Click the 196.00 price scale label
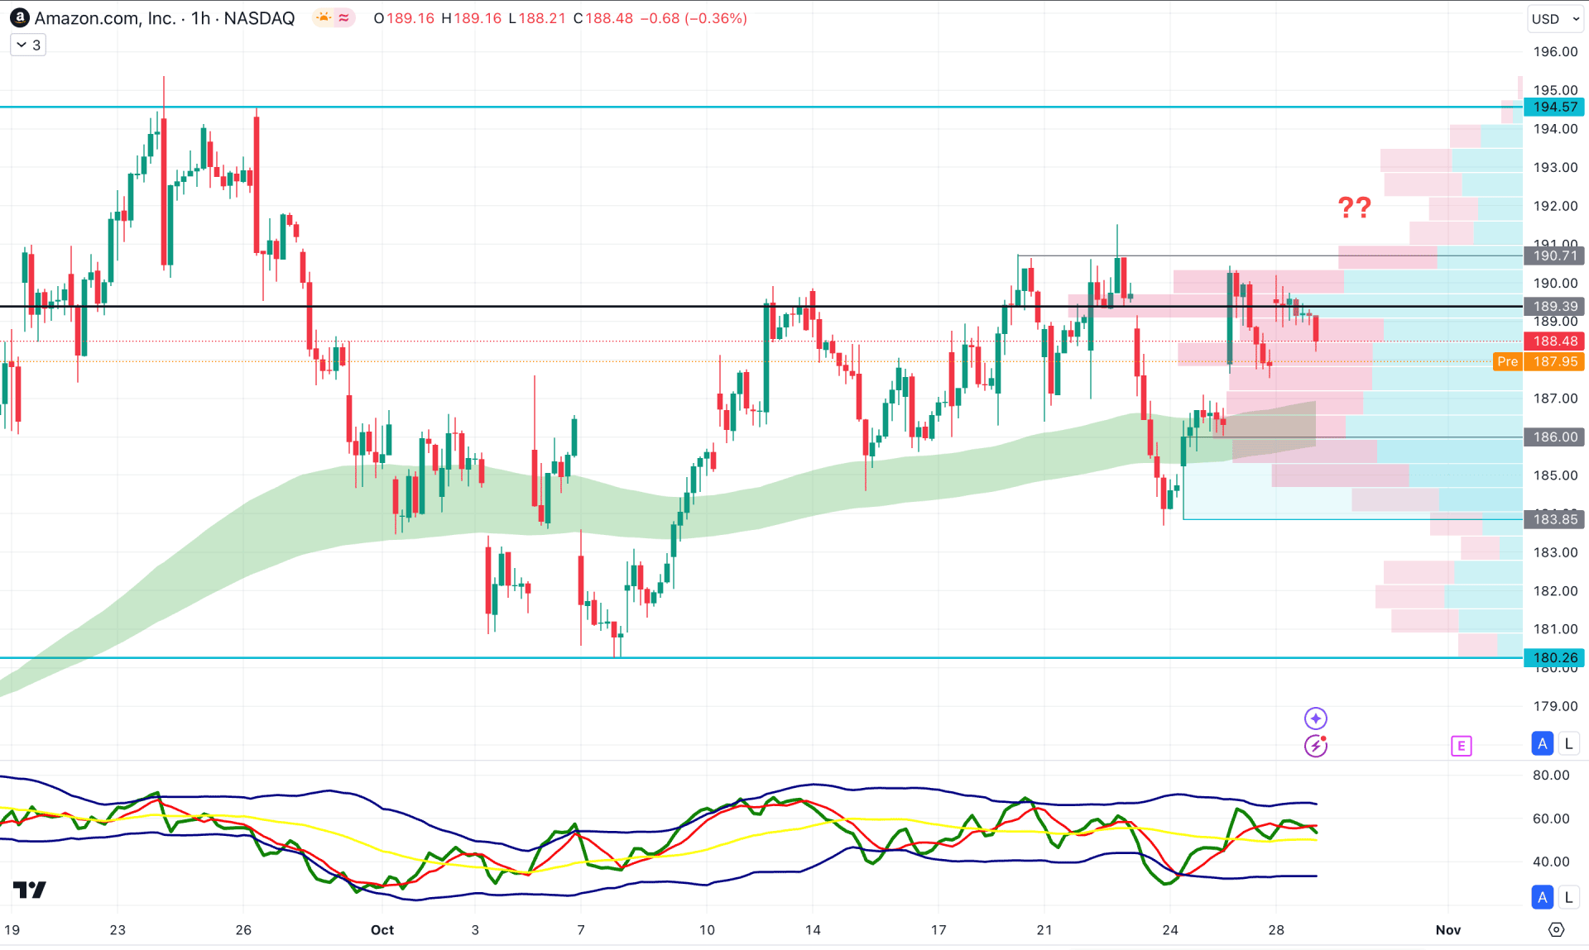This screenshot has height=950, width=1589. click(1555, 51)
